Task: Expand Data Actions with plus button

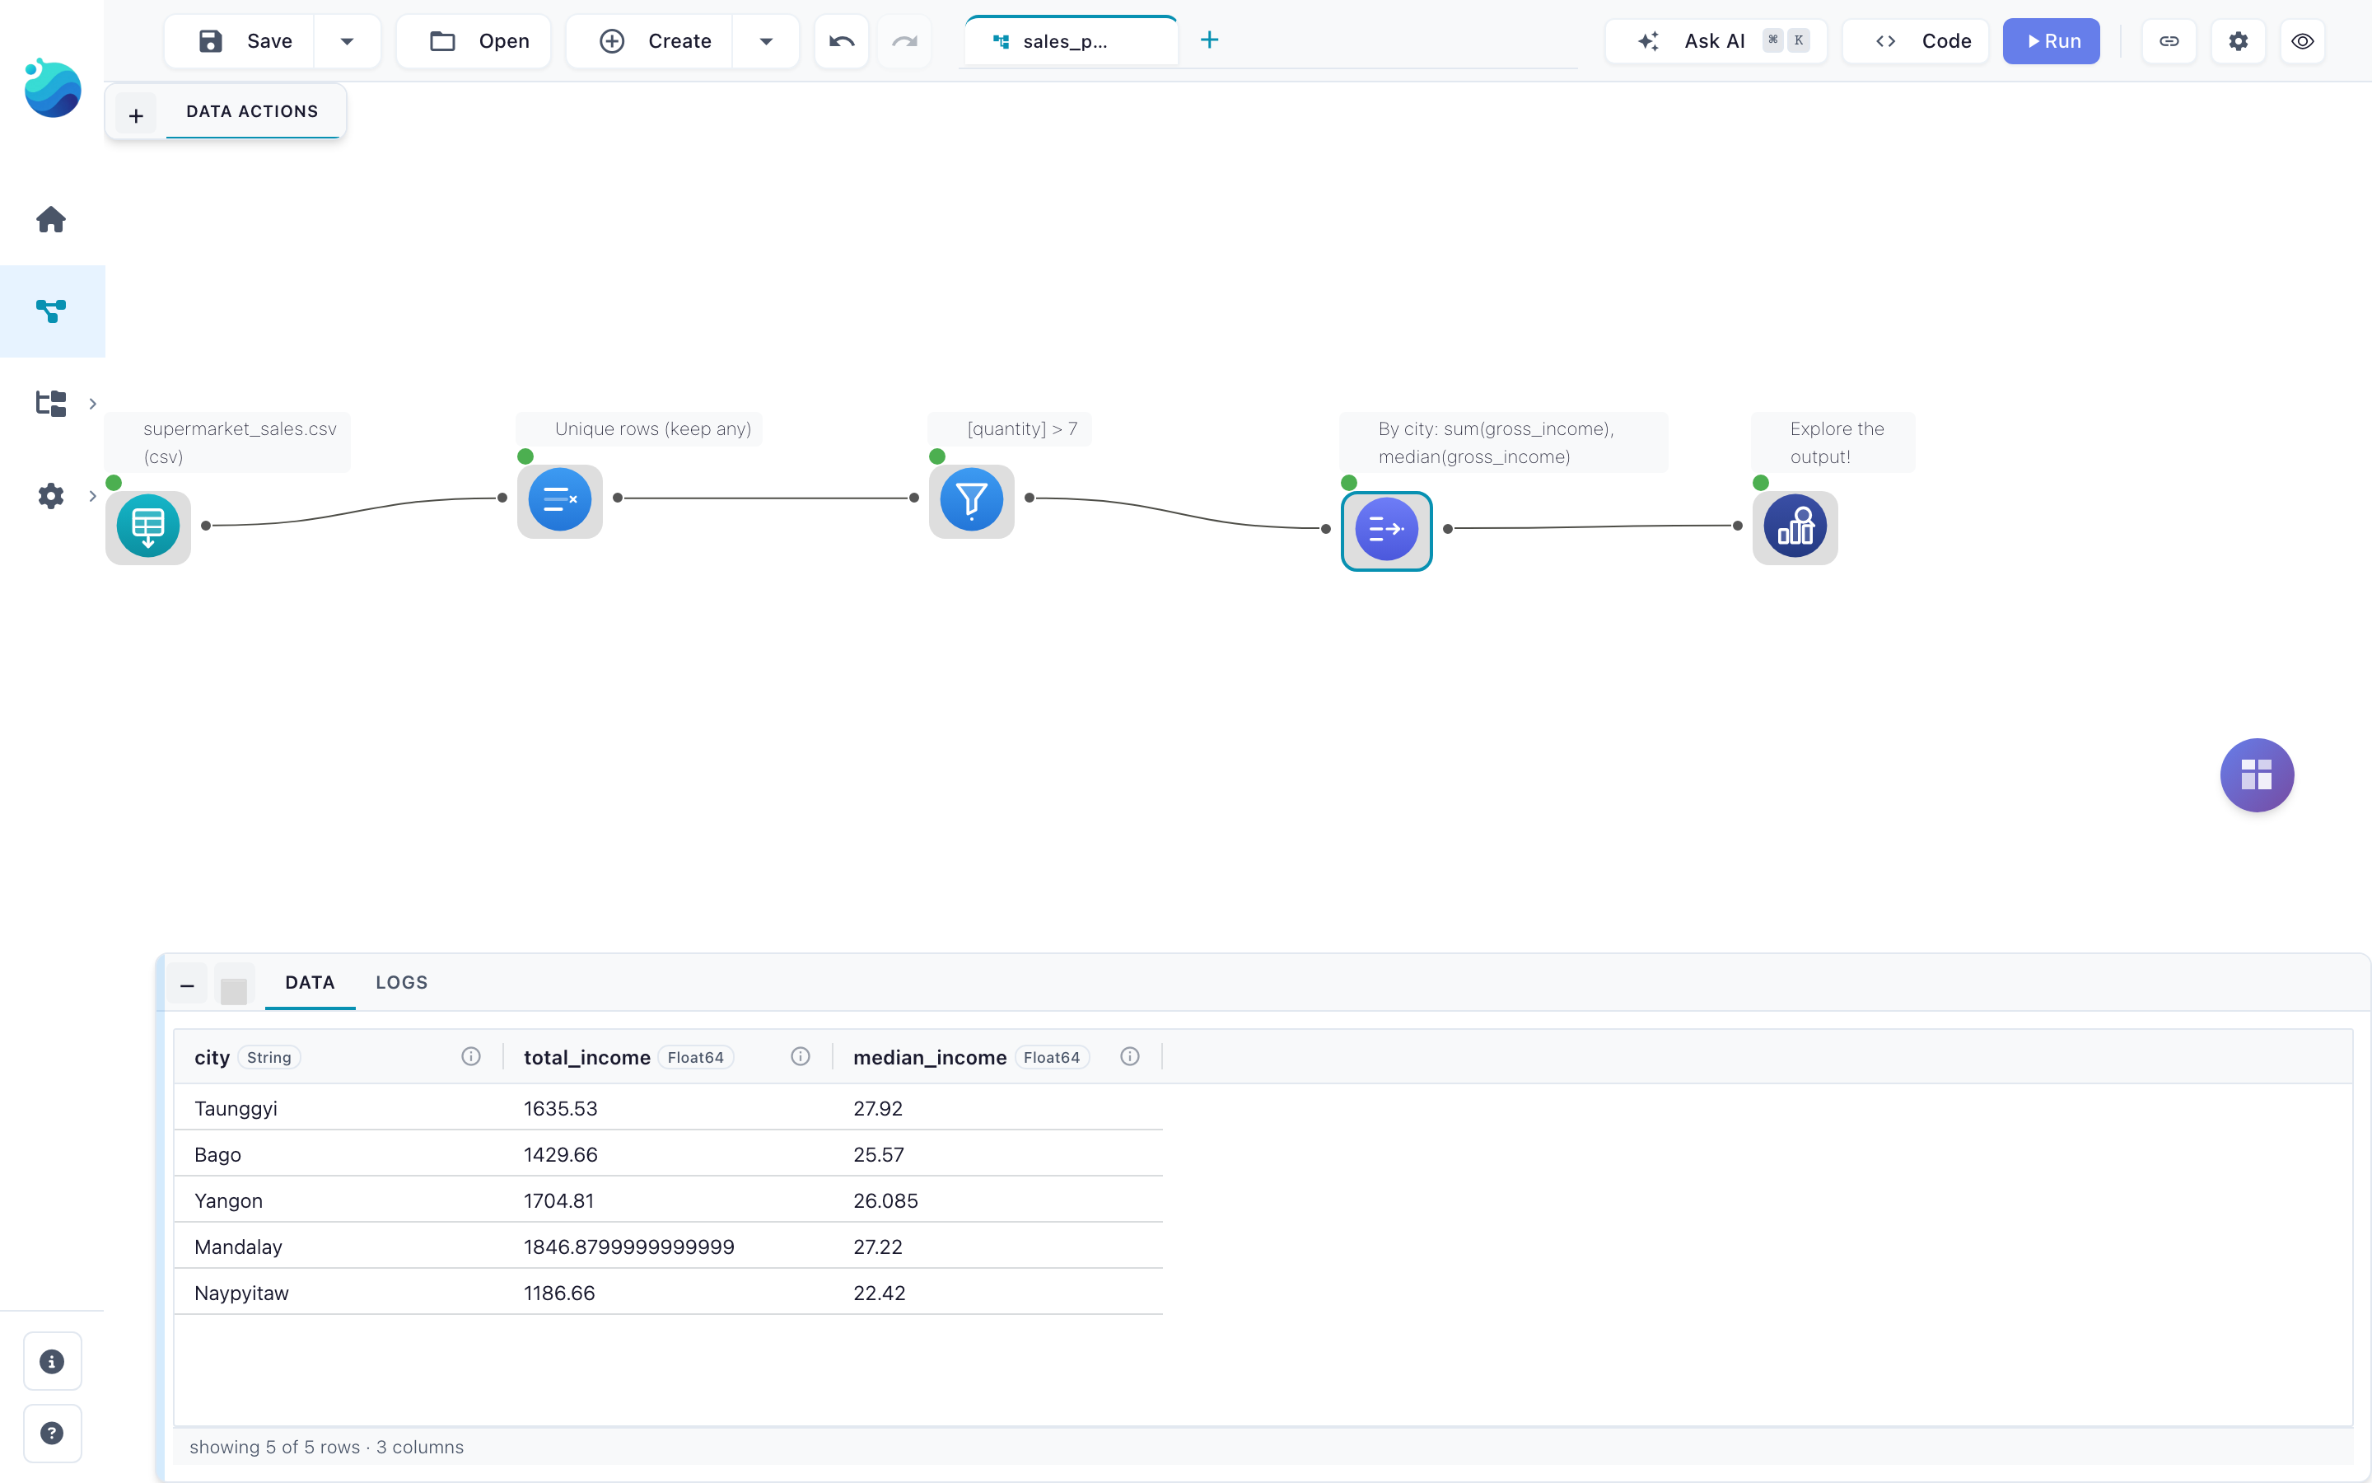Action: coord(136,115)
